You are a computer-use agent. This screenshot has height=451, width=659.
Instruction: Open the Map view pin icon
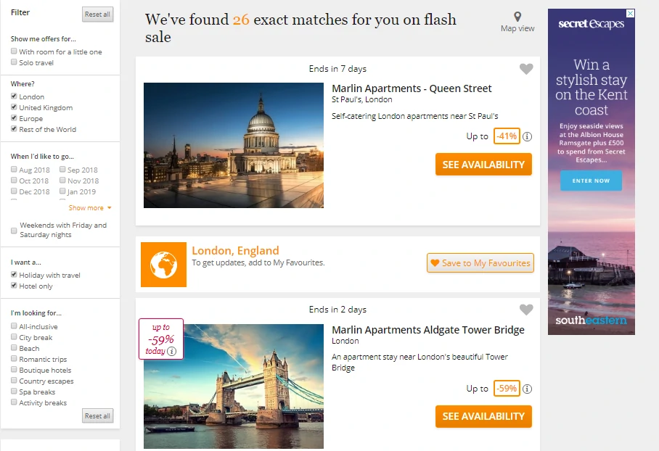(x=517, y=17)
